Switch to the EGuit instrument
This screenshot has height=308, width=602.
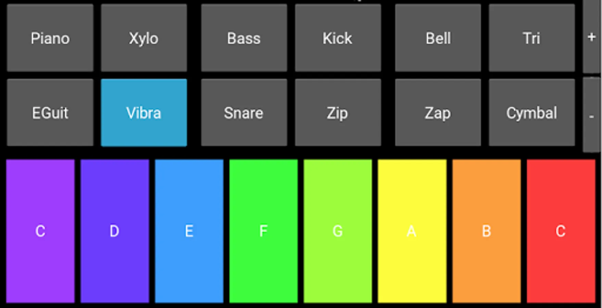pos(50,113)
